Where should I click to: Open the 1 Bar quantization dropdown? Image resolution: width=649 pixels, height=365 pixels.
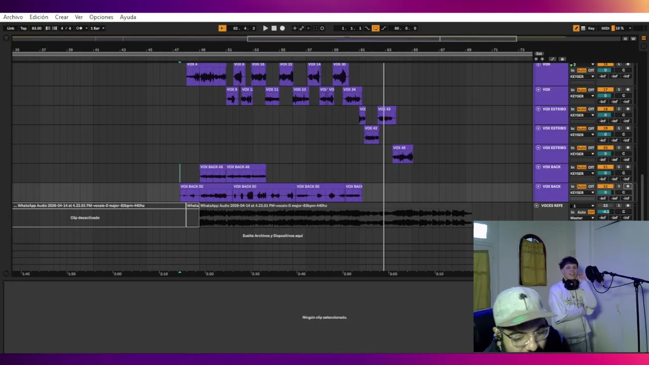[97, 28]
